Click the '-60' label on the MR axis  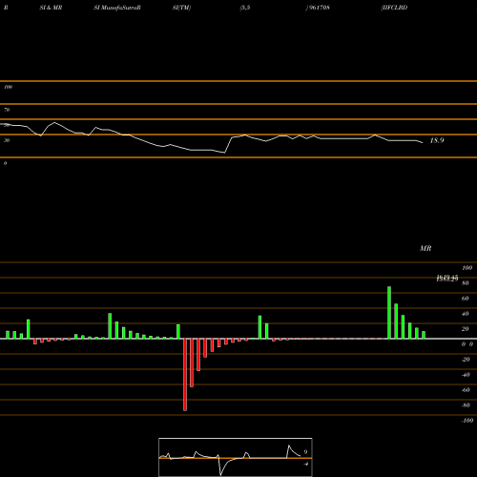tap(466, 390)
